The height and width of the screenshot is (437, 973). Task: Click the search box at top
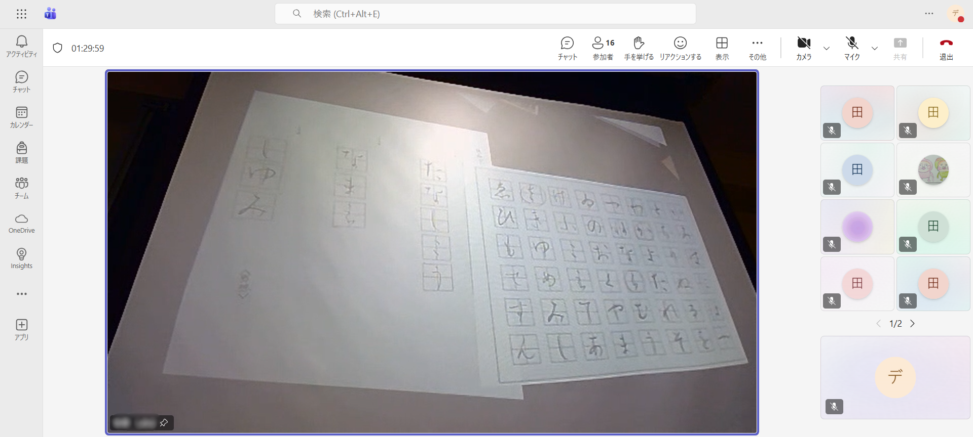(x=485, y=14)
